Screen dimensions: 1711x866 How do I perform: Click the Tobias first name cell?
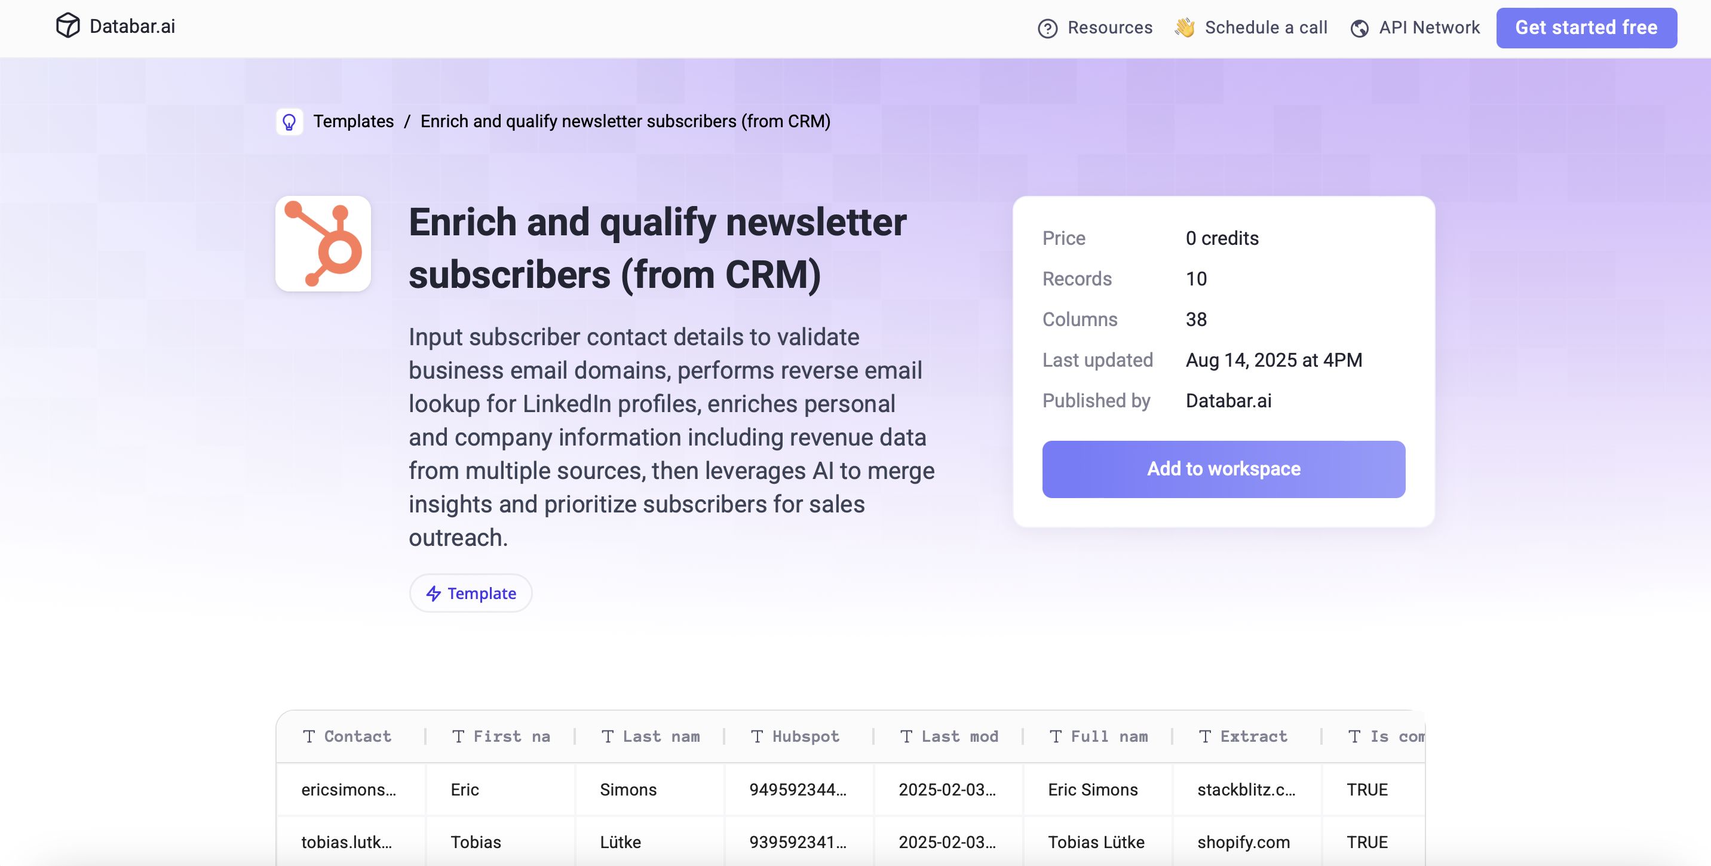click(x=500, y=842)
